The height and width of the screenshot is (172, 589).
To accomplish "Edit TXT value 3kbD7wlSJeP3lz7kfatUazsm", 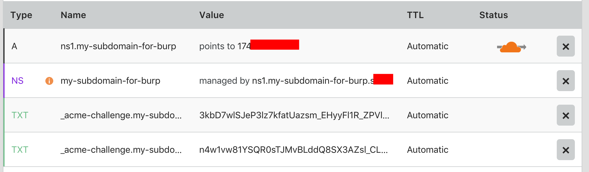I will coord(294,115).
